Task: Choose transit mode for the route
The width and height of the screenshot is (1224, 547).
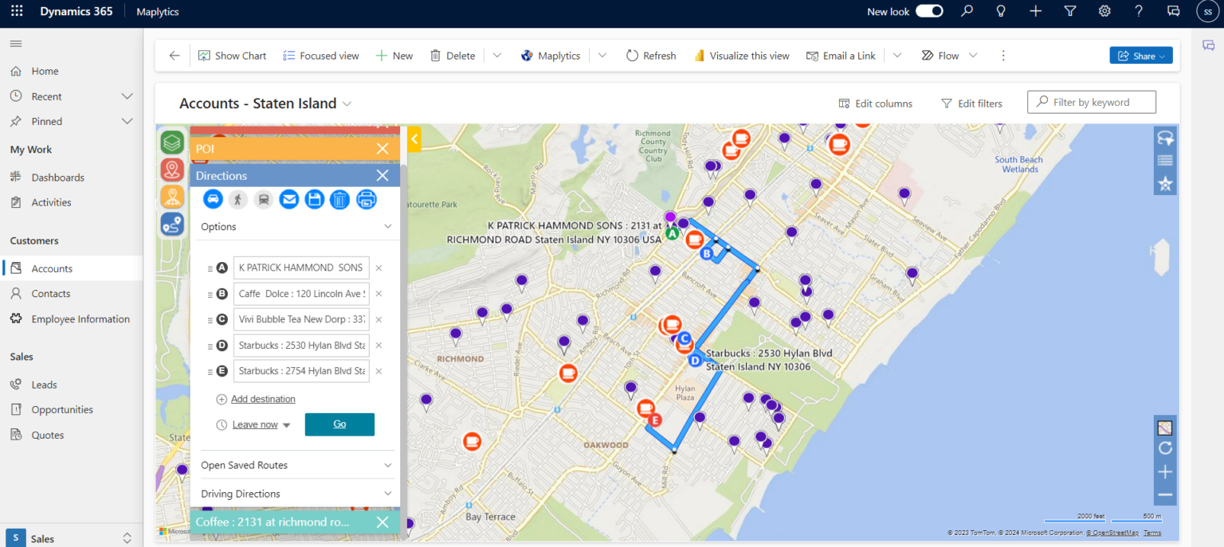Action: [x=264, y=198]
